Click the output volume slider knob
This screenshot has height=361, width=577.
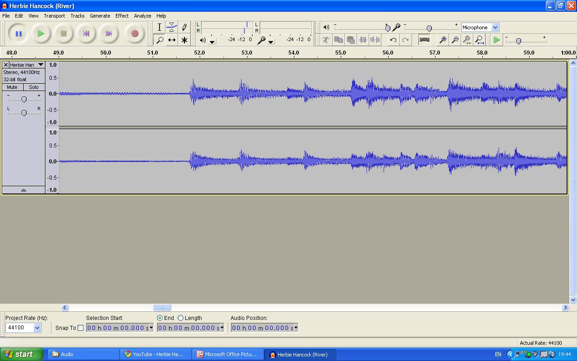(388, 28)
